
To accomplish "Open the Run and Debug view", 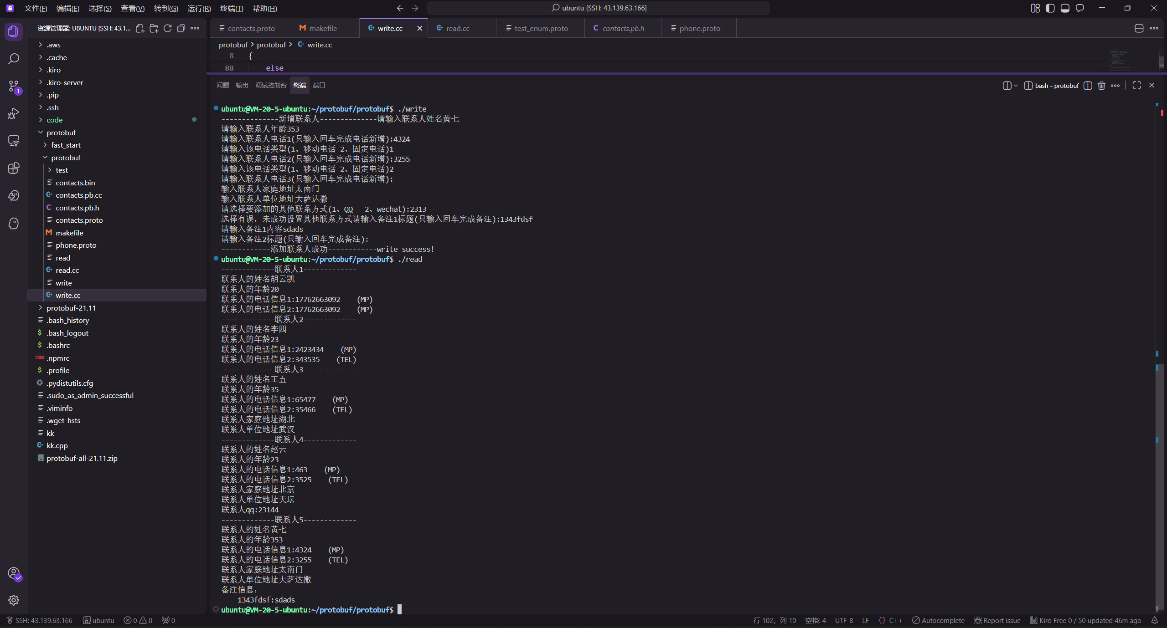I will click(14, 113).
